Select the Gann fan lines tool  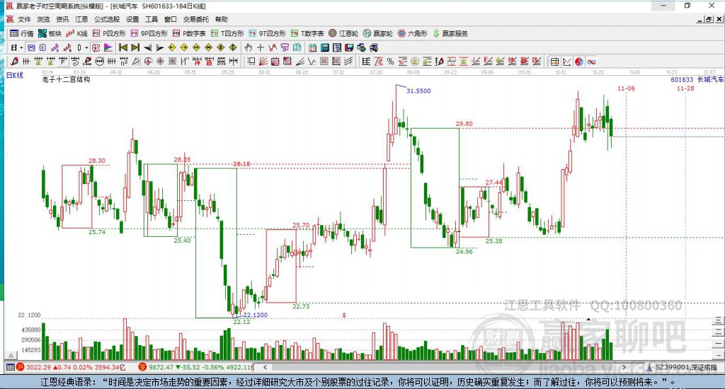(263, 62)
